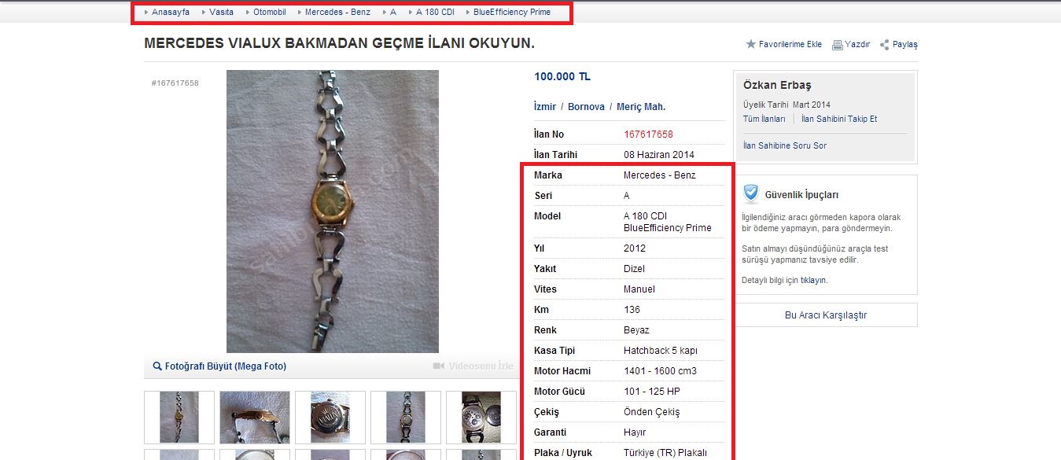Click the video camera icon Videosunu İzle
This screenshot has width=1061, height=460.
[x=439, y=366]
